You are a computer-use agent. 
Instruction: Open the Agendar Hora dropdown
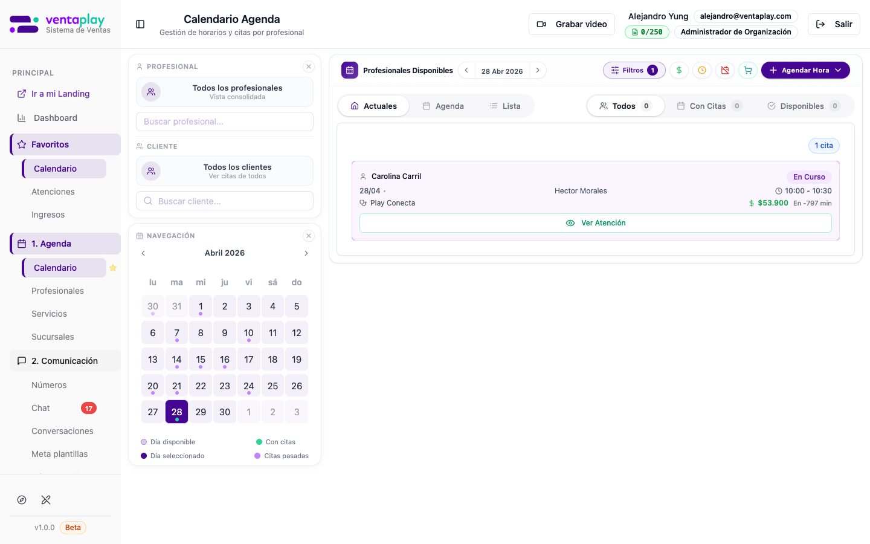(805, 70)
